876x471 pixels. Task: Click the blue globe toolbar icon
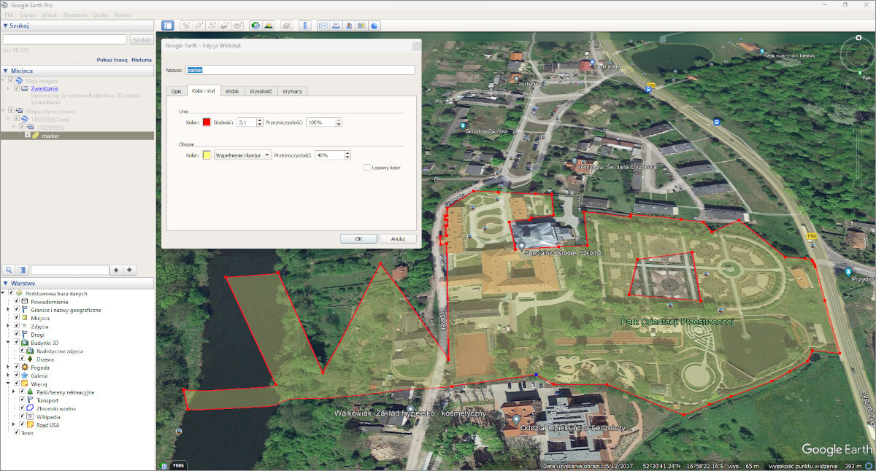tap(375, 26)
